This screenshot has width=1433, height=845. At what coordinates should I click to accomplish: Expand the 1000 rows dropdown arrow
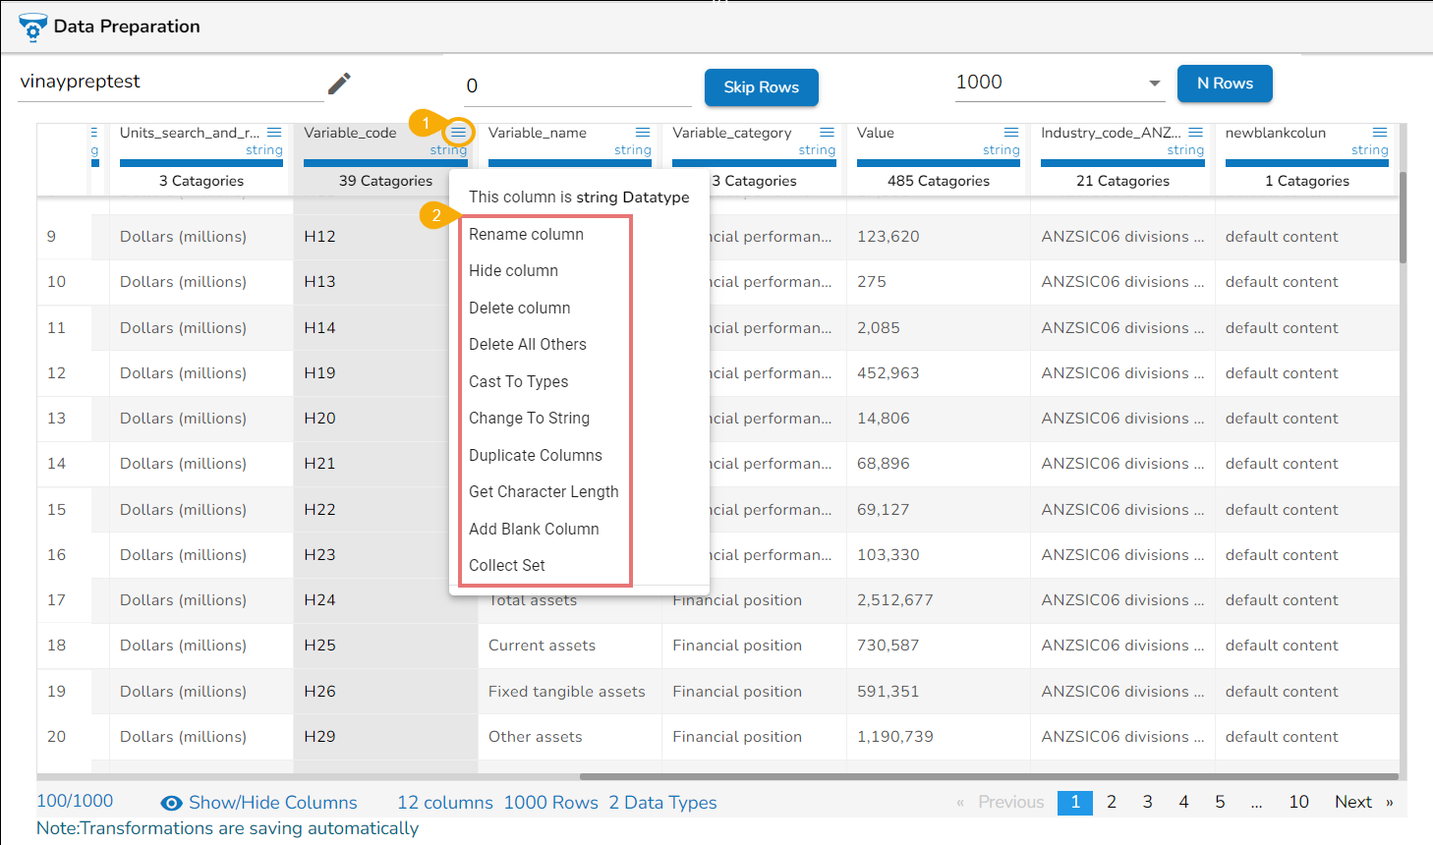tap(1155, 84)
